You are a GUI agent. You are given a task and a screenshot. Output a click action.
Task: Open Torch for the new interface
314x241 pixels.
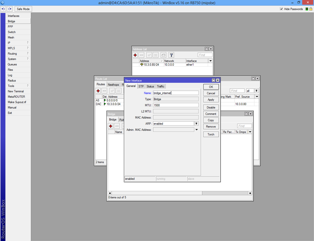click(x=211, y=134)
